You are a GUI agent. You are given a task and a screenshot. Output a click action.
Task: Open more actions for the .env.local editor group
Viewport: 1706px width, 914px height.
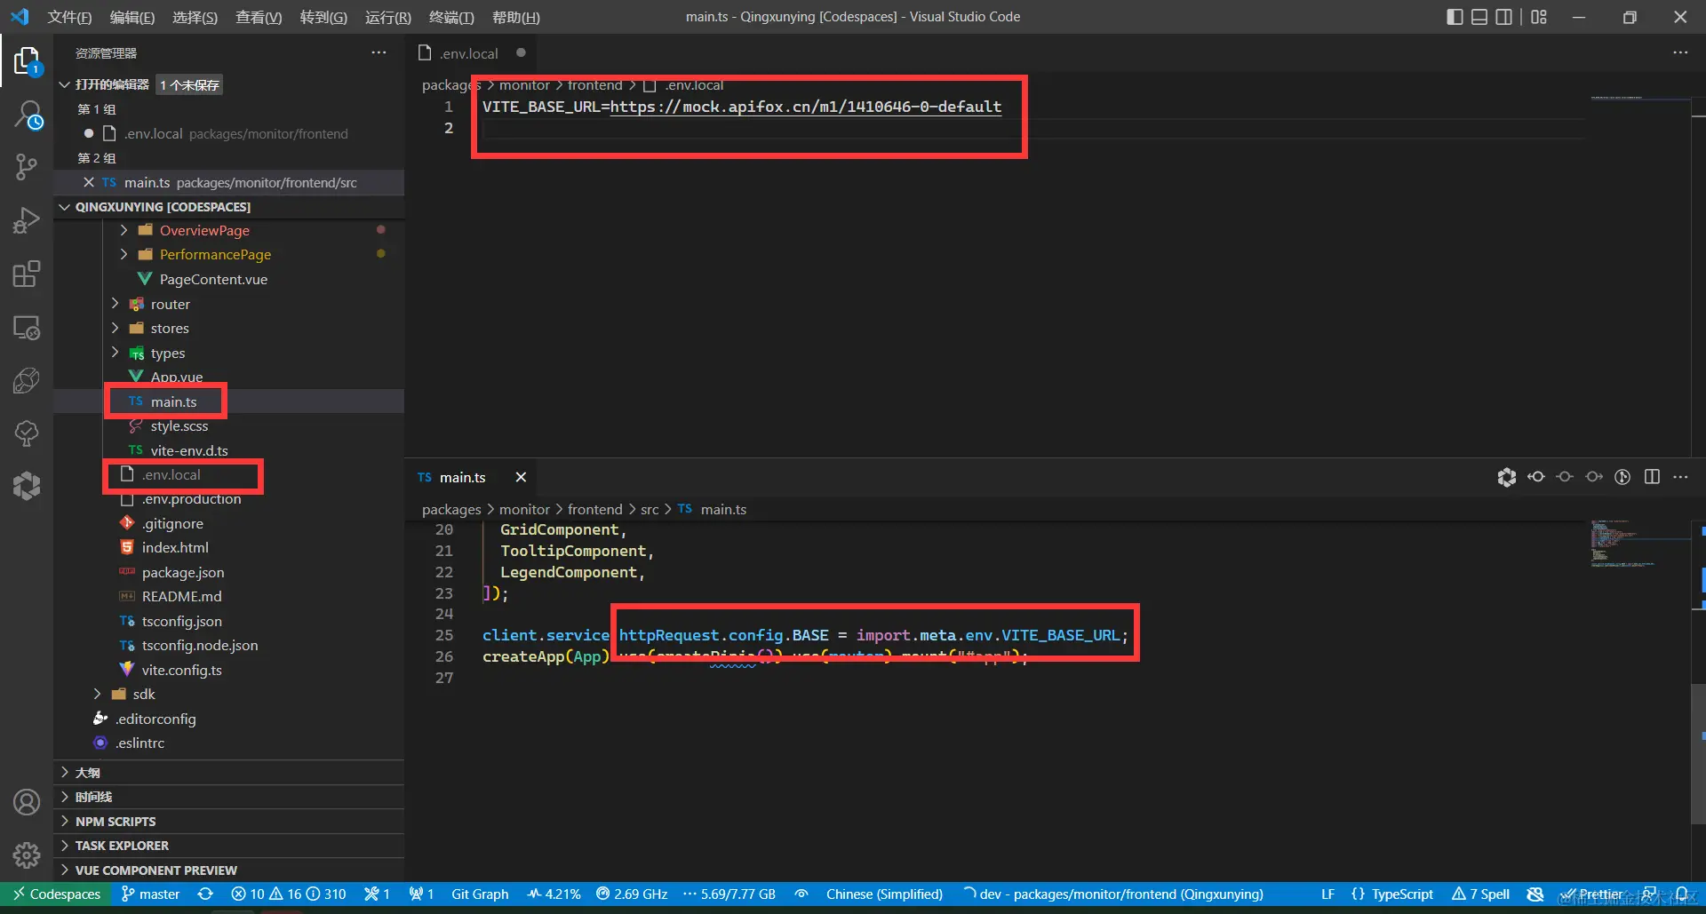1680,52
